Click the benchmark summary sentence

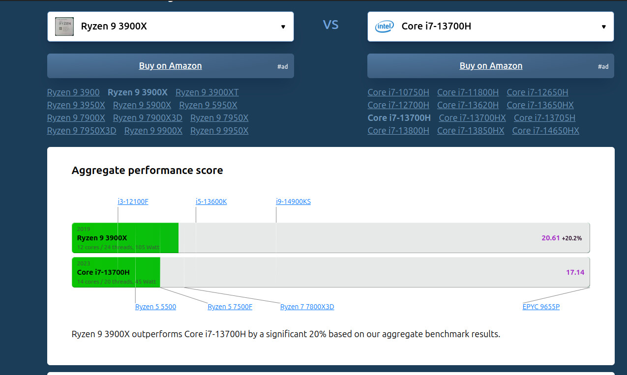click(286, 334)
